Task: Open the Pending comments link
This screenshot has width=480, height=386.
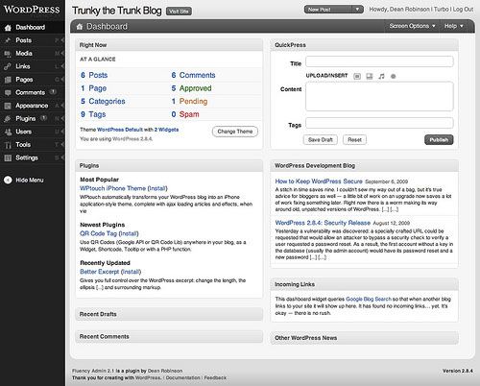Action: click(x=193, y=102)
